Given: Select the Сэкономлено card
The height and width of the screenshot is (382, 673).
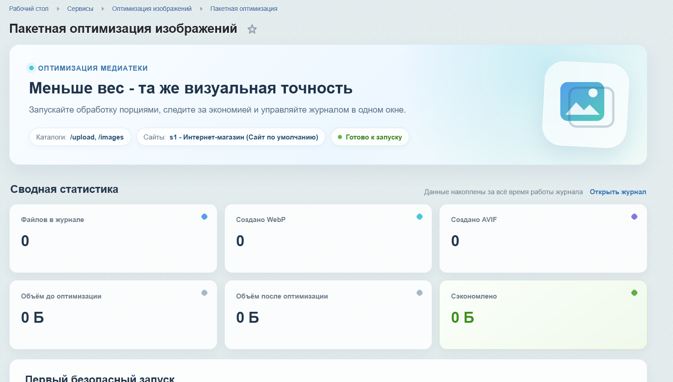Looking at the screenshot, I should click(543, 315).
